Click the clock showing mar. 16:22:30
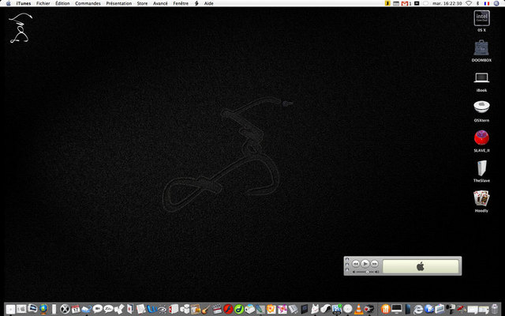The image size is (505, 316). tap(447, 3)
